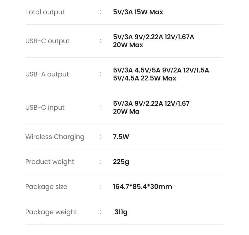This screenshot has height=235, width=249.
Task: Click the USB-C output 20W Max text
Action: click(x=128, y=45)
